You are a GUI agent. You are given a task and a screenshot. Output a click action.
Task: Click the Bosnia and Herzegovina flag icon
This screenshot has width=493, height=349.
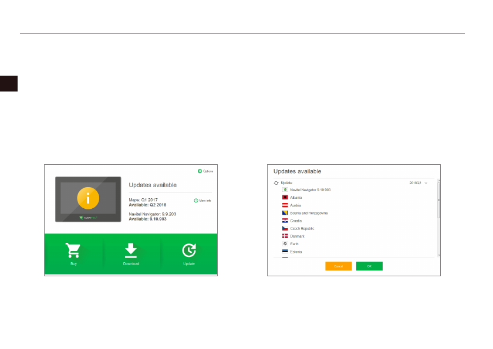(x=285, y=213)
